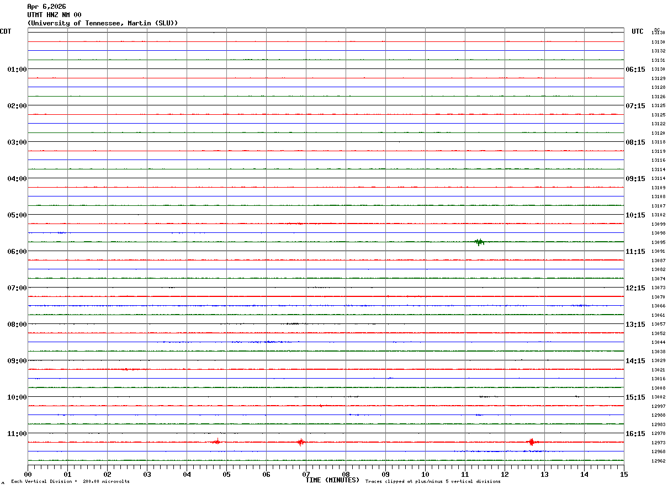Click the 15 minute tick label on x-axis
Viewport: 668px width, 489px height.
click(624, 474)
